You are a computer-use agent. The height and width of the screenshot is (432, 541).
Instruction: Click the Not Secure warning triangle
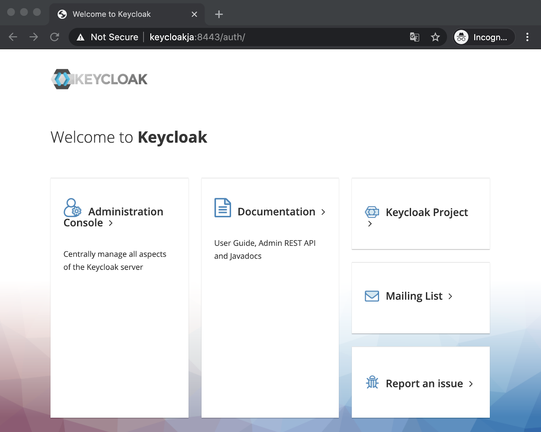[x=80, y=37]
